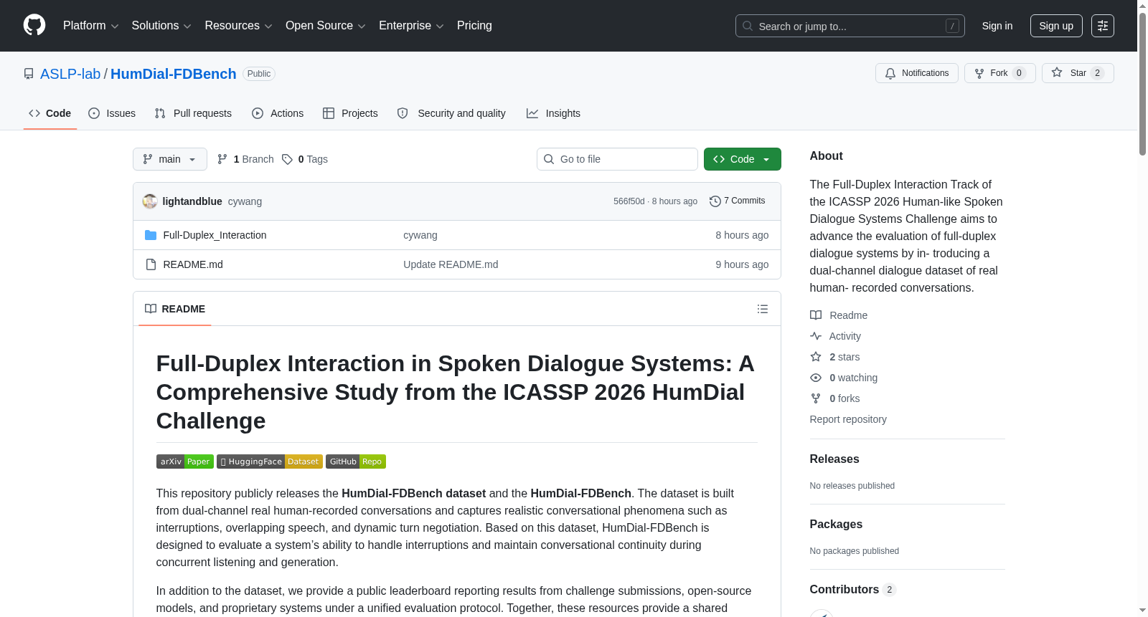This screenshot has width=1148, height=617.
Task: Expand the Open Source menu
Action: 326,26
